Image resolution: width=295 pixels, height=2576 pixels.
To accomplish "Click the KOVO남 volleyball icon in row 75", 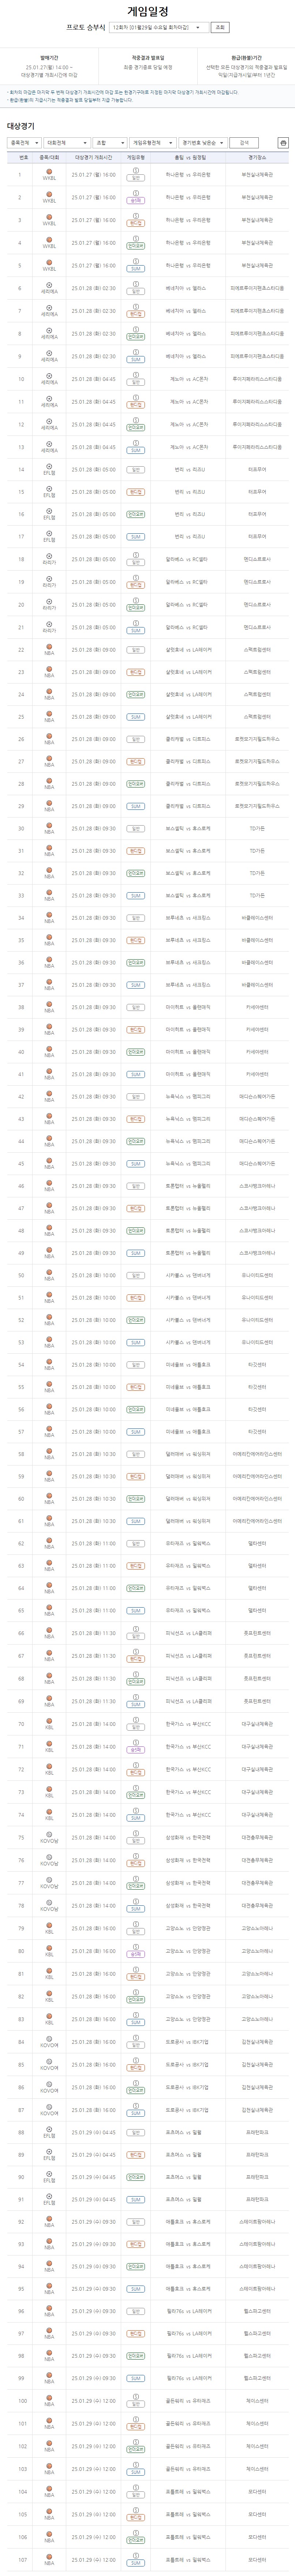I will click(x=49, y=1833).
